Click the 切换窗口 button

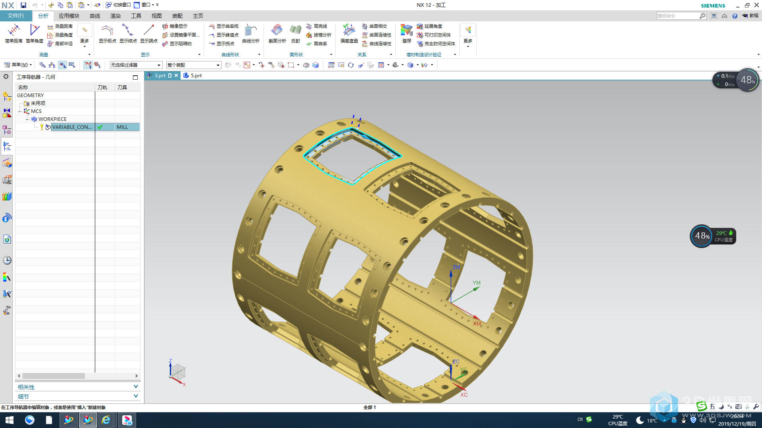(x=118, y=5)
